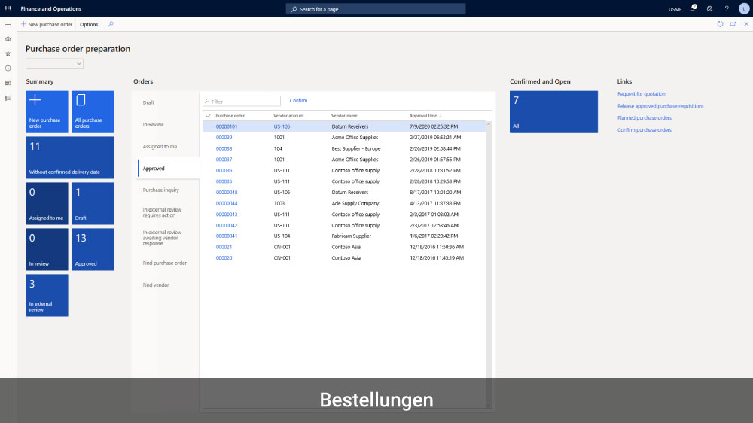The height and width of the screenshot is (423, 753).
Task: Open Recent clock icon in sidebar
Action: point(8,68)
